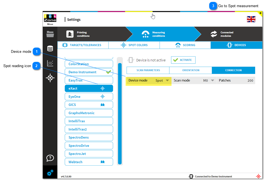The width and height of the screenshot is (265, 181).
Task: Select IntelliTrax device
Action: click(89, 121)
